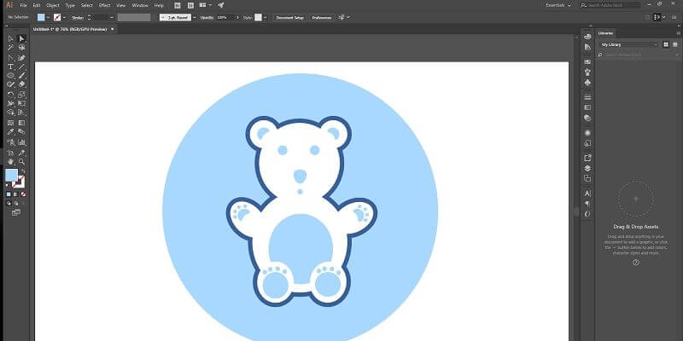Click the light blue Fill swatch in toolbar
The image size is (683, 341).
tap(11, 176)
